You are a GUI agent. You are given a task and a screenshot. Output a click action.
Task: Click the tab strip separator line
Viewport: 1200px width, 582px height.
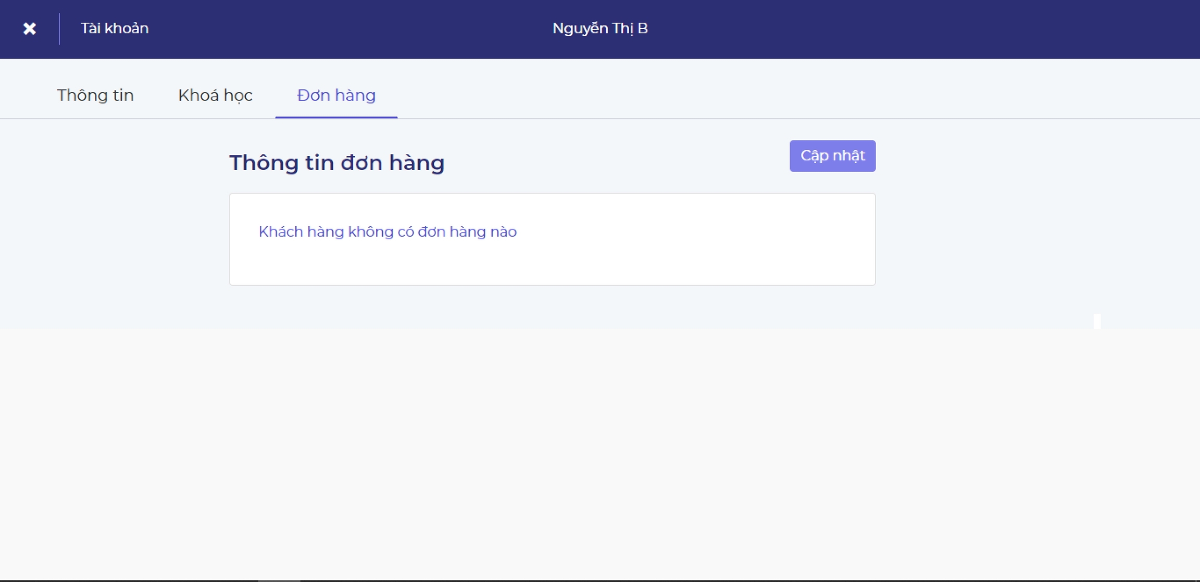[781, 119]
